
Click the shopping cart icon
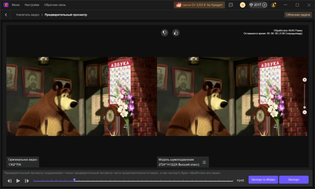tap(243, 5)
